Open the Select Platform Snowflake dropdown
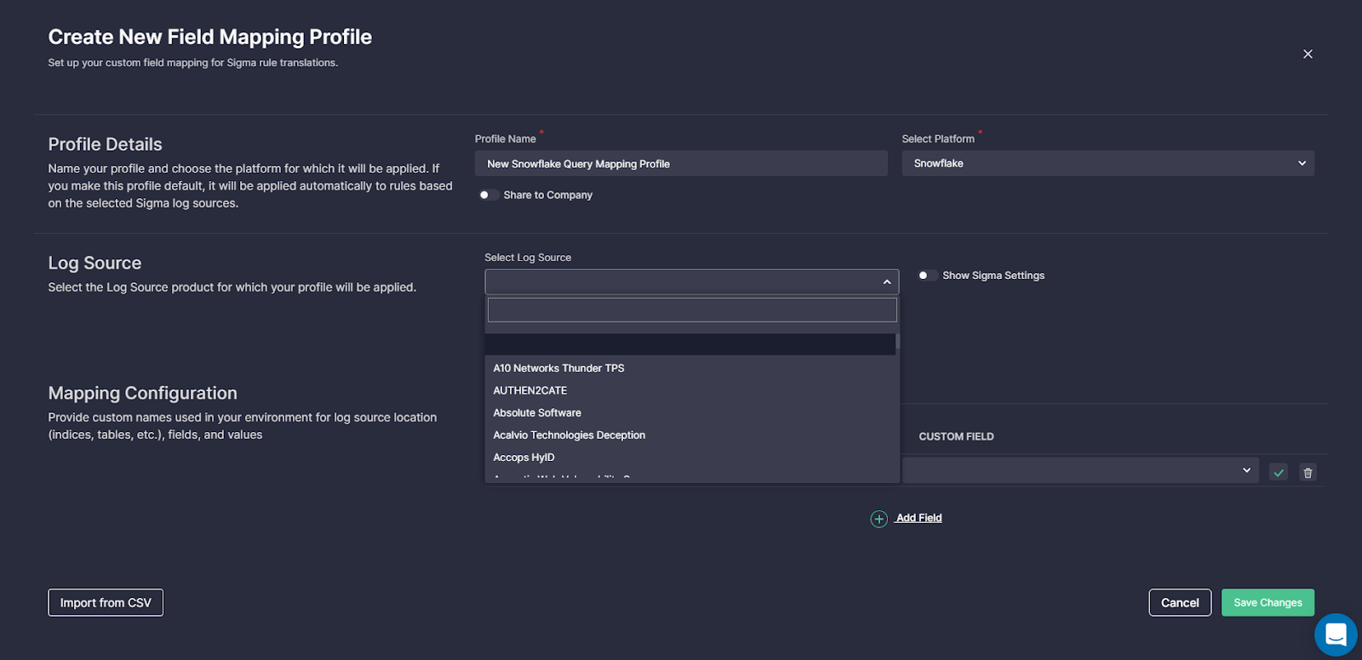 [x=1107, y=163]
